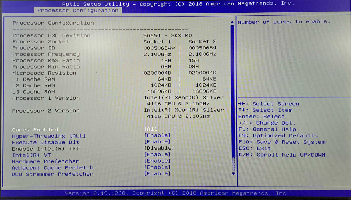
Task: Click the Socket 1 column header
Action: 157,42
